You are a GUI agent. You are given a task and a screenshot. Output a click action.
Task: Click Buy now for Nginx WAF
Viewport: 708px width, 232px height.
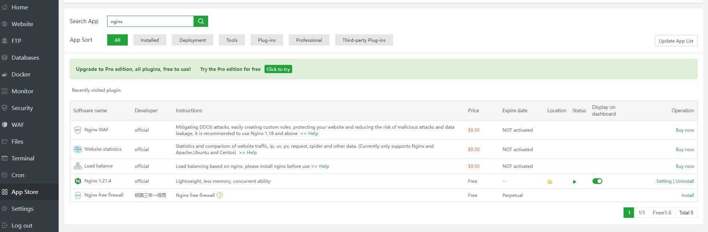(x=685, y=130)
